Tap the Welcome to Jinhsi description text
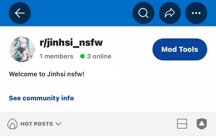 click(x=47, y=74)
